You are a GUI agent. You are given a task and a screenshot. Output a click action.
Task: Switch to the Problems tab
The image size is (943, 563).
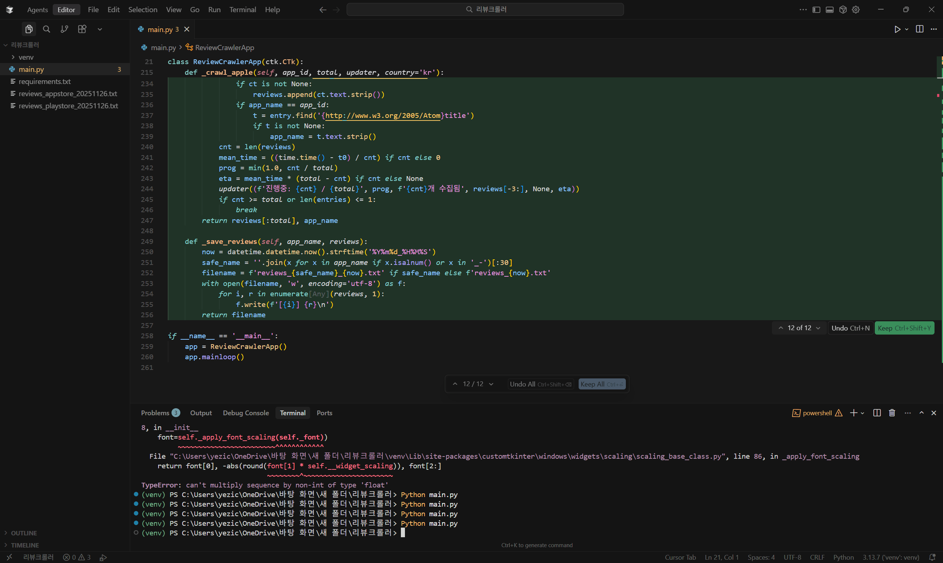pyautogui.click(x=155, y=413)
